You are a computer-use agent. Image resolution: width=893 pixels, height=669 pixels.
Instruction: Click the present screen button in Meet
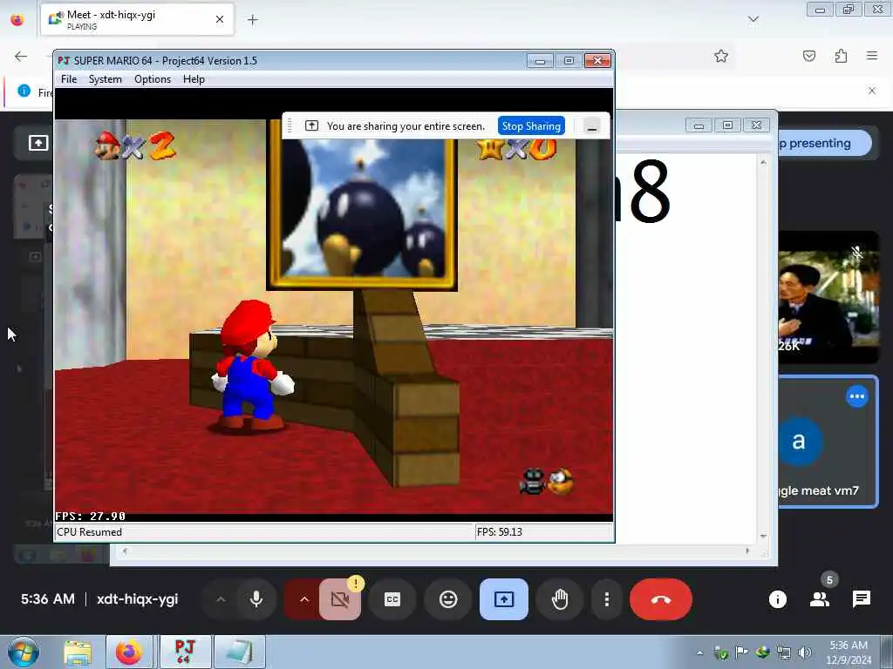tap(503, 599)
